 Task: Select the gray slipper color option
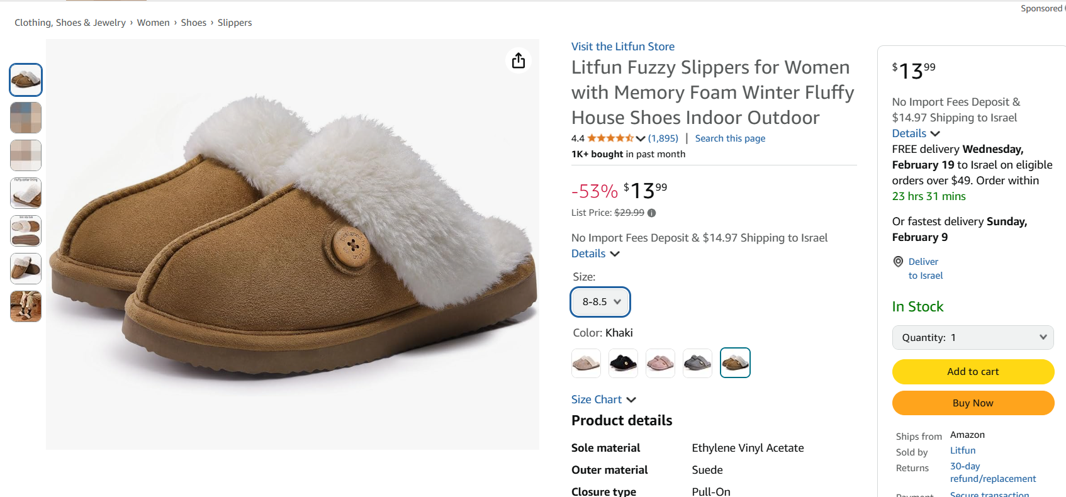[x=697, y=363]
